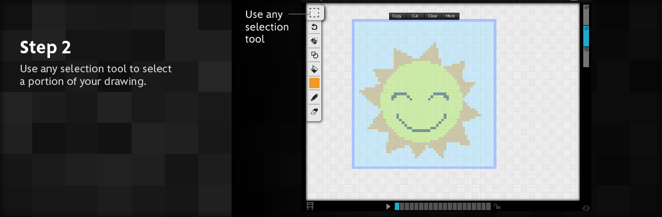662x217 pixels.
Task: Select the shapes tool icon
Action: coord(314,55)
